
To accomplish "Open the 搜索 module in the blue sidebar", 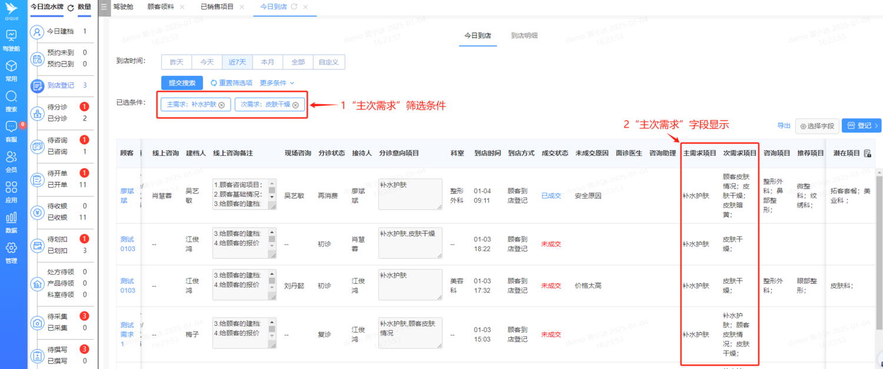I will [11, 100].
